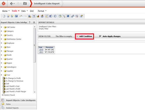Viewport: 145px width, 110px height.
Task: Drill into year 2011 link
Action: (41, 52)
